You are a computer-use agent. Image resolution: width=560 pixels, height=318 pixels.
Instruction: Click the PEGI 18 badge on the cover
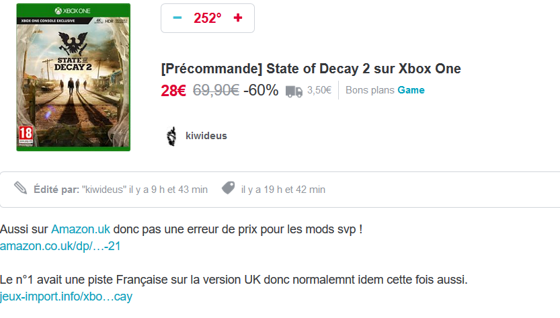26,135
